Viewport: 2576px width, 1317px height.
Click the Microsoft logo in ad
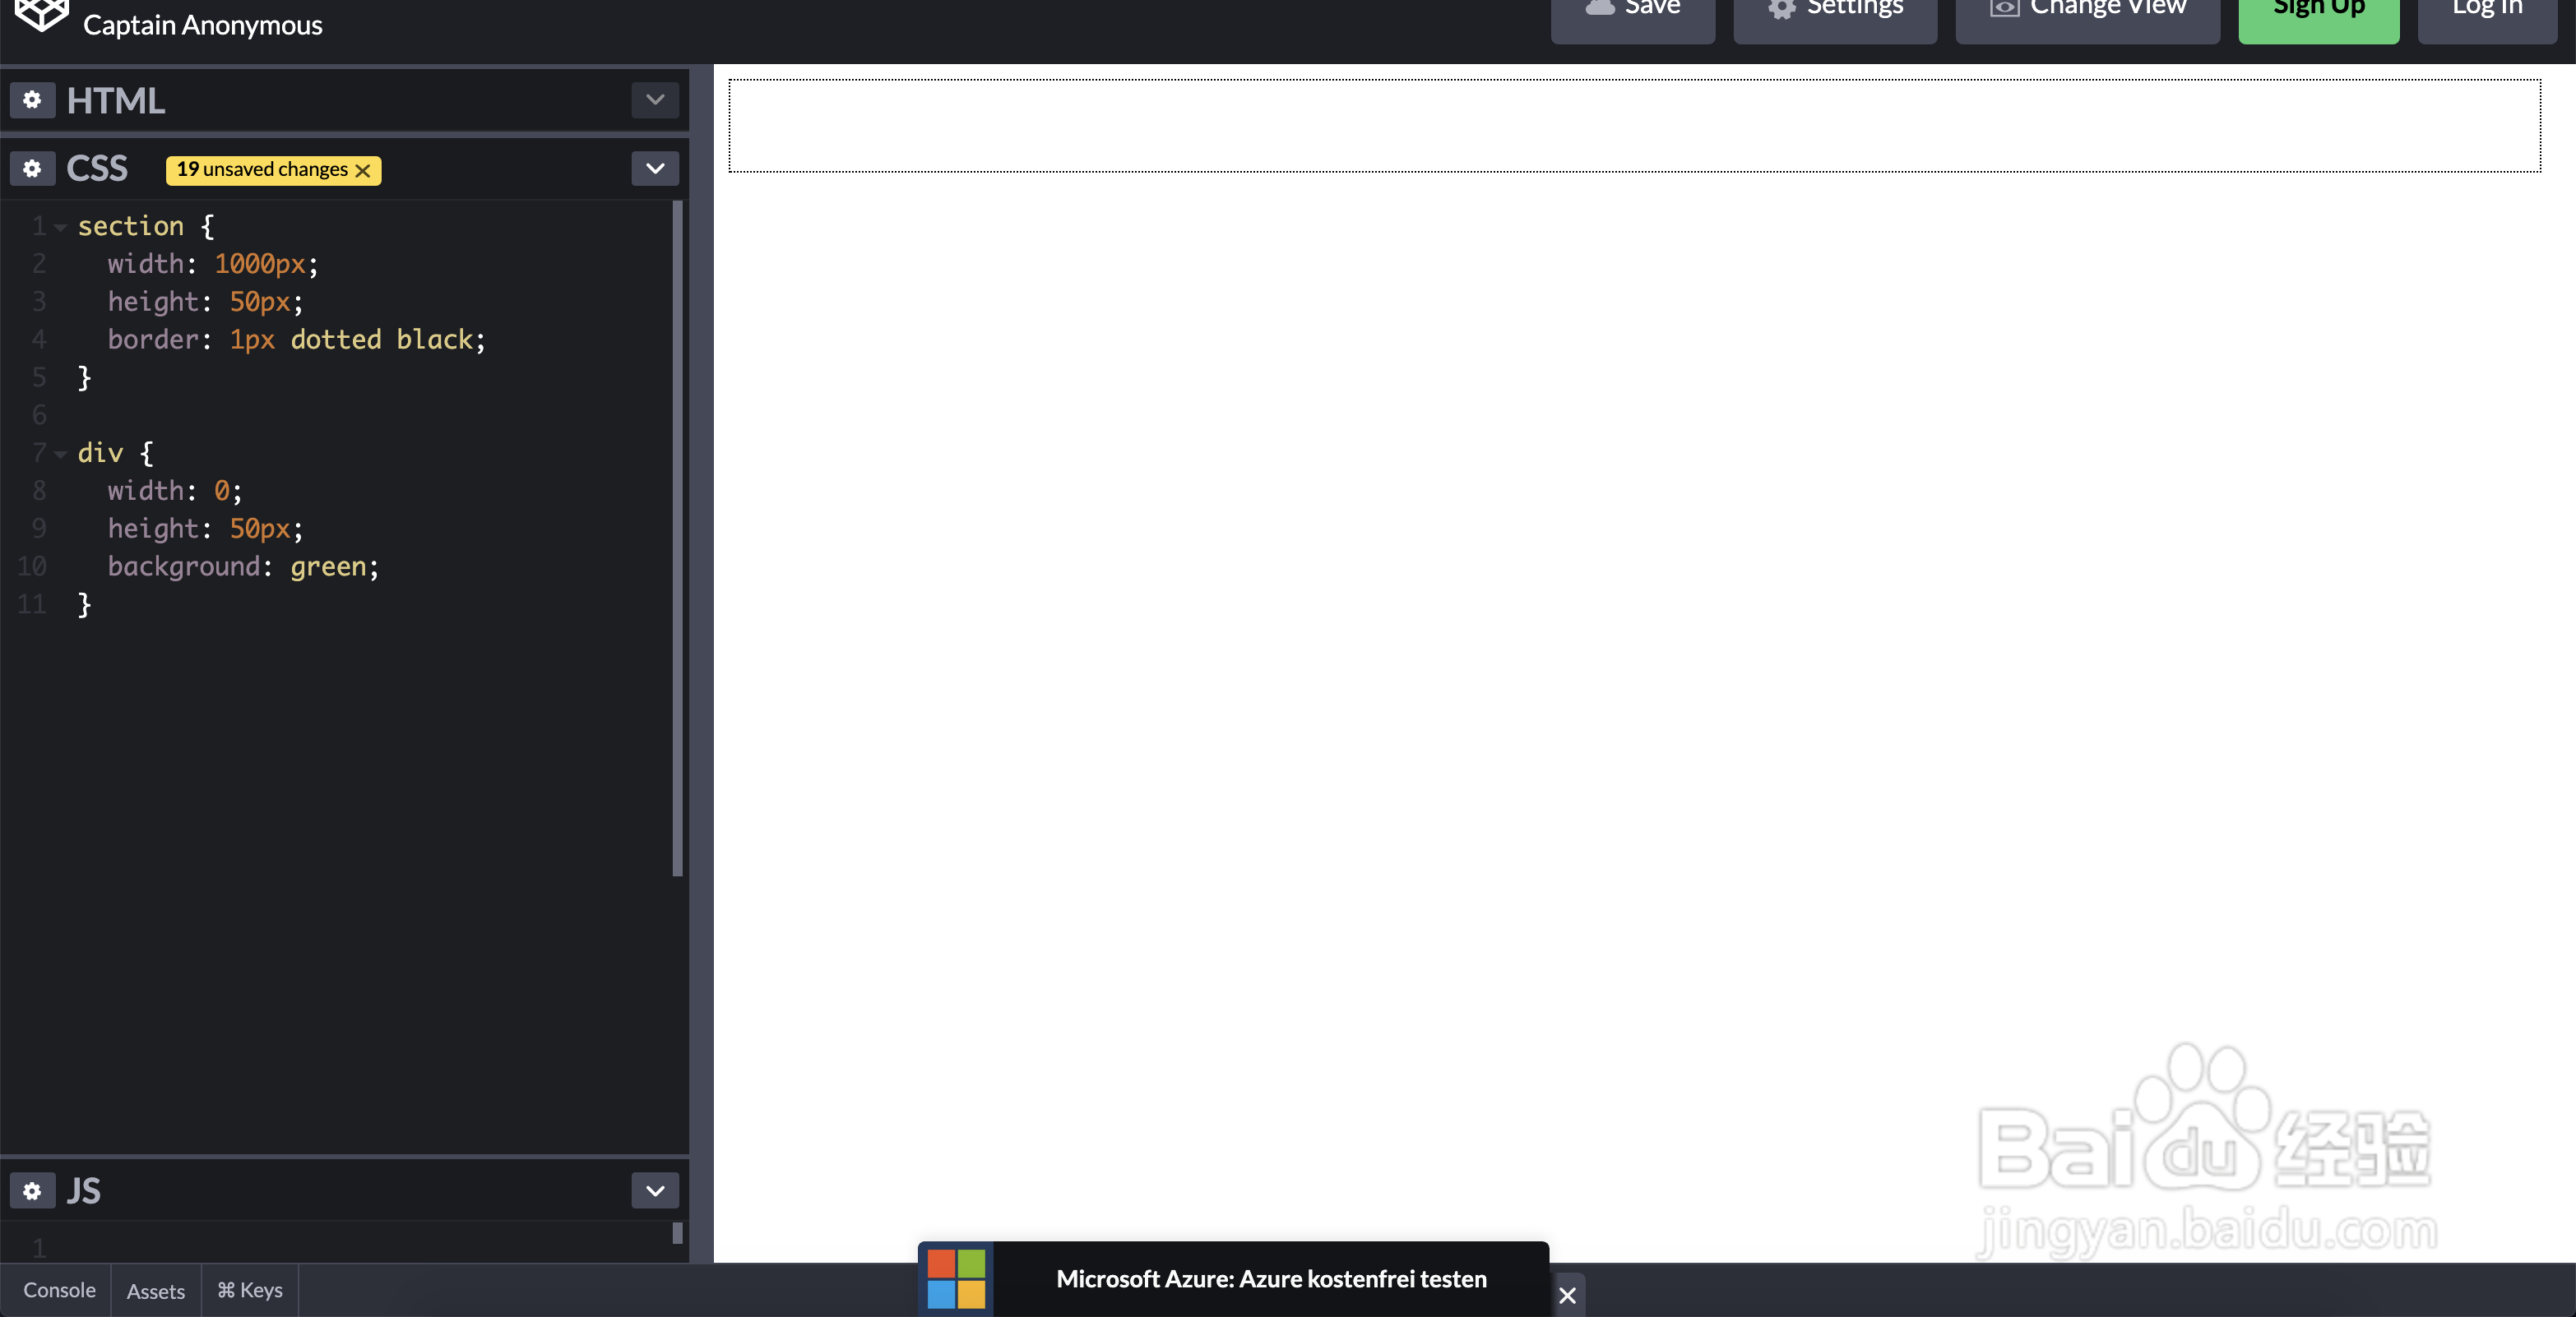956,1279
